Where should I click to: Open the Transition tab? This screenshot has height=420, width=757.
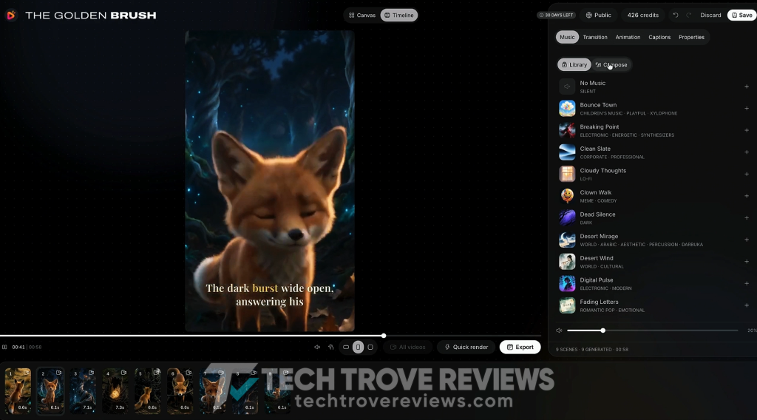[595, 37]
